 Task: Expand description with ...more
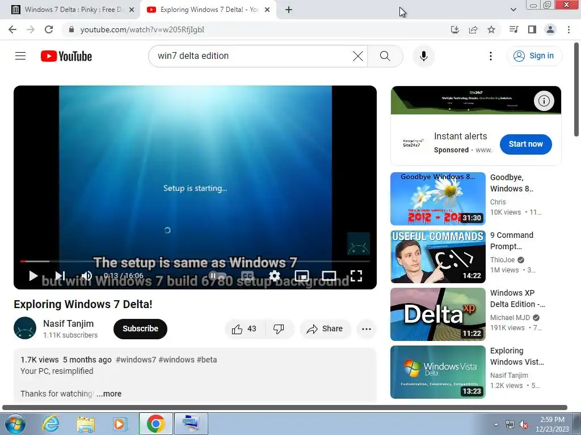(x=109, y=394)
